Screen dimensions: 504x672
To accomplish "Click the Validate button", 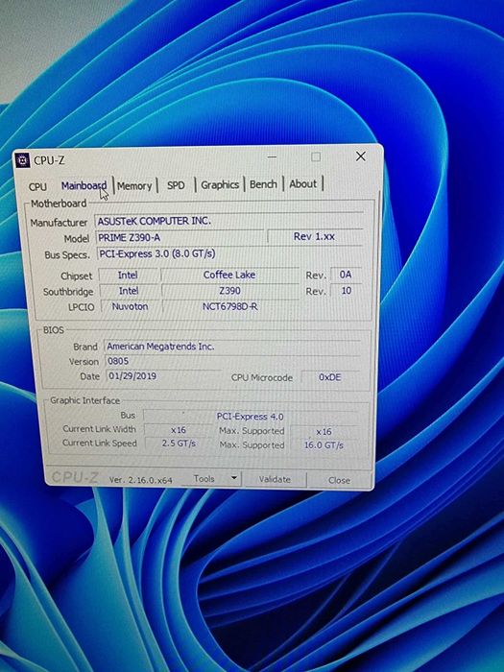I will (x=275, y=479).
